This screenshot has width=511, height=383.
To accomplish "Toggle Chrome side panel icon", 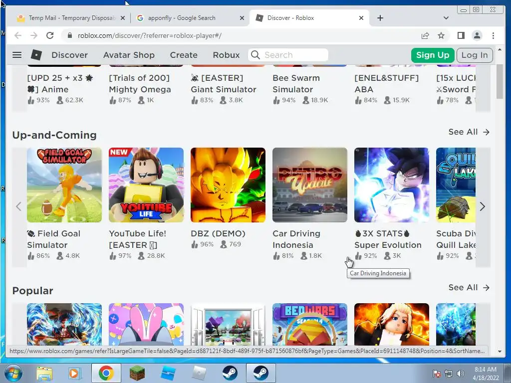I will coord(461,35).
